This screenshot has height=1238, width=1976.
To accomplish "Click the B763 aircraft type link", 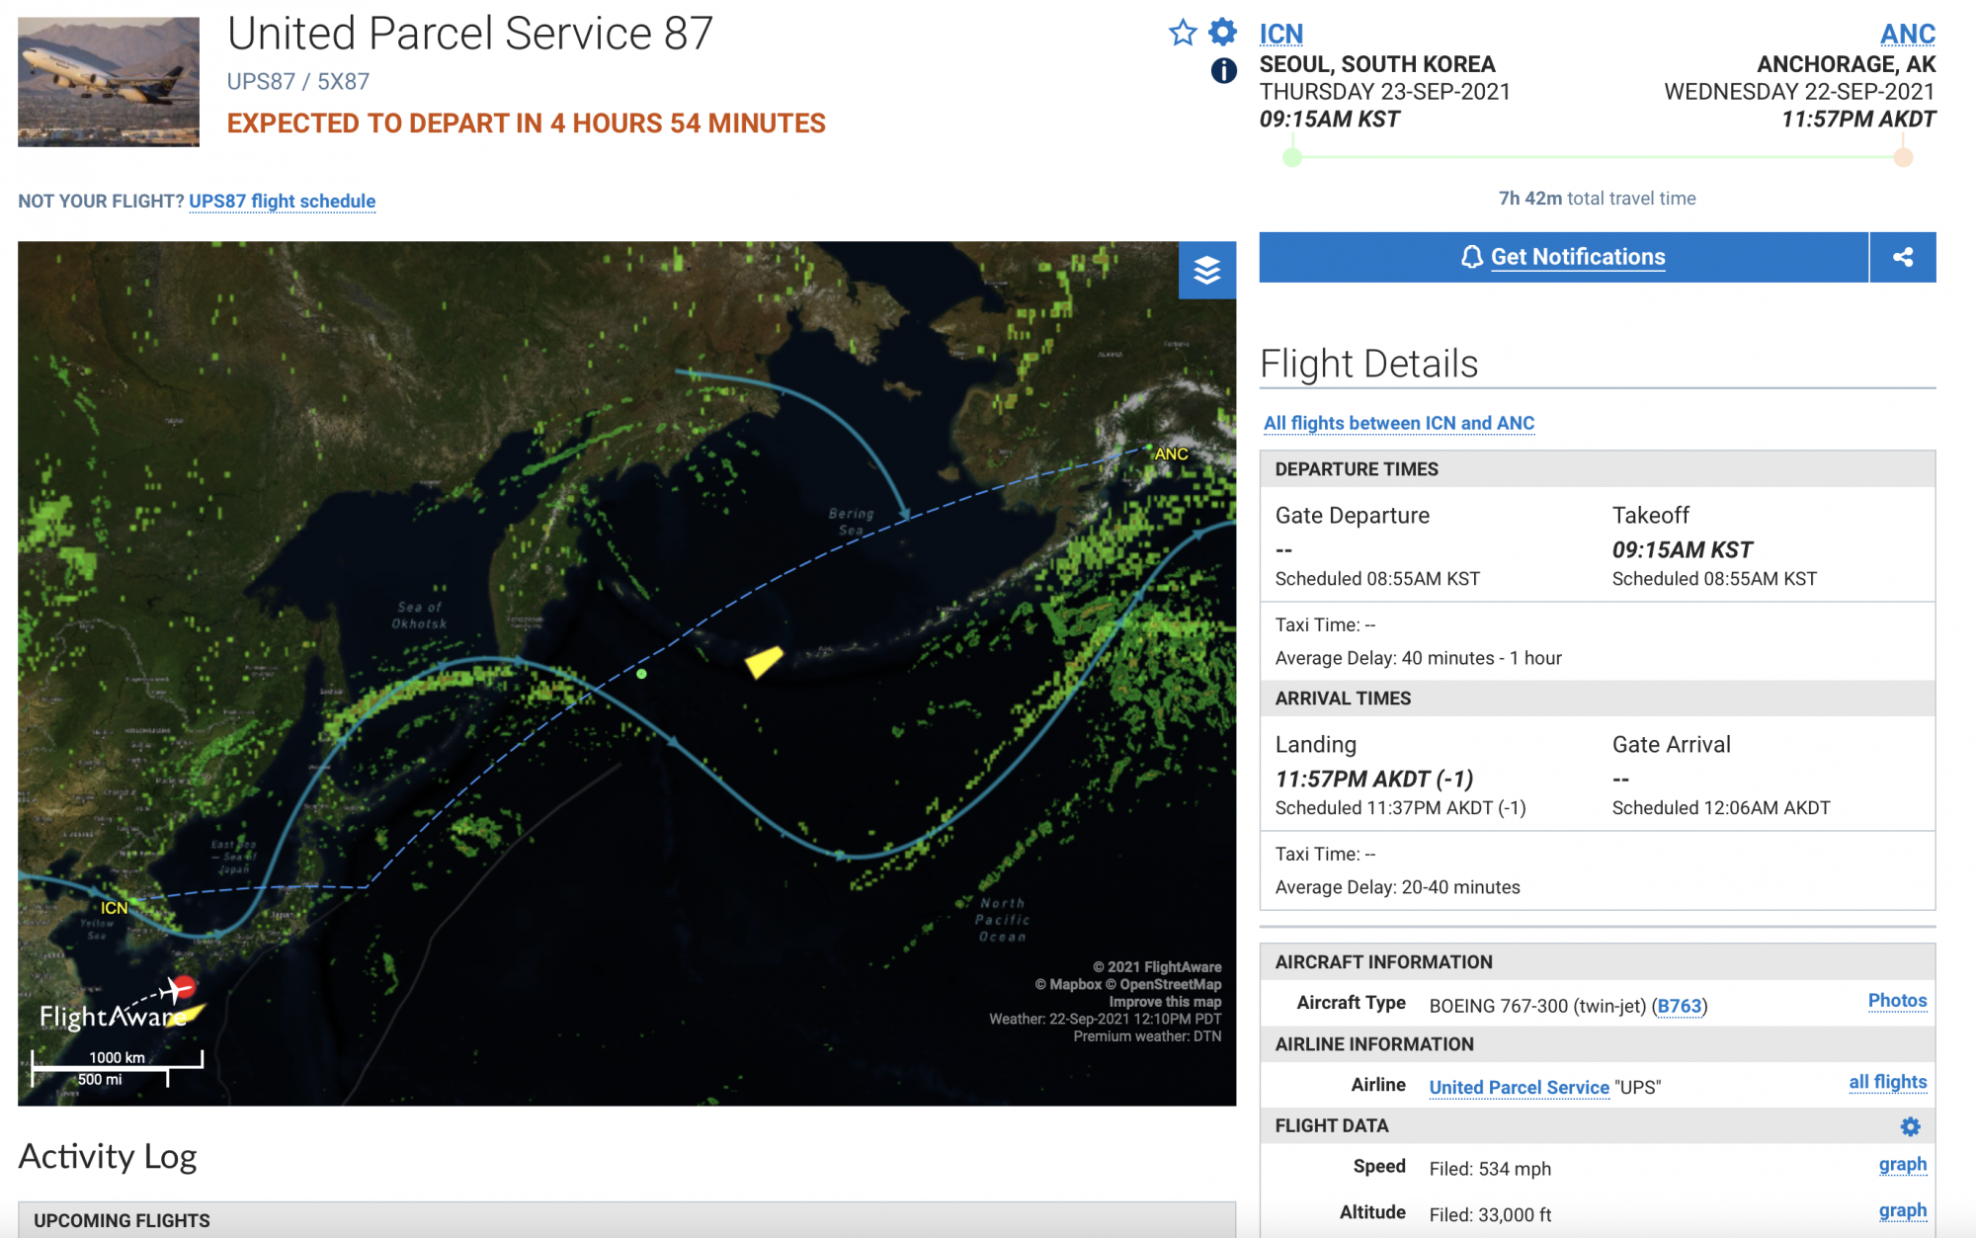I will coord(1679,1006).
